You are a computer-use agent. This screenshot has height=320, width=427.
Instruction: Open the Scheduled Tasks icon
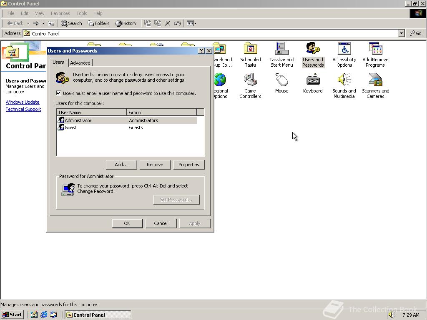click(x=250, y=55)
